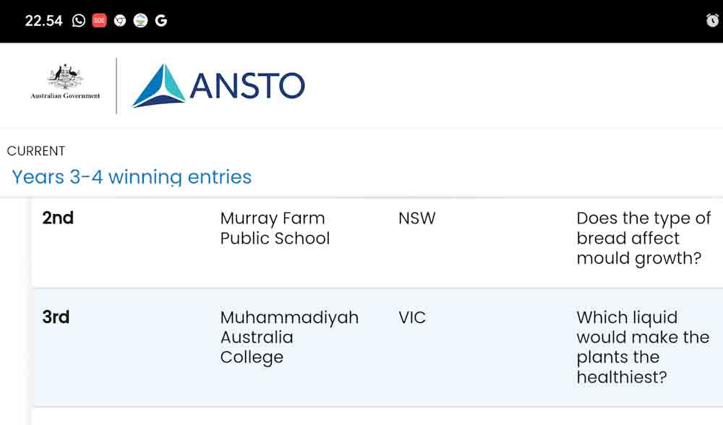Click the NSW state cell
The width and height of the screenshot is (723, 425).
point(417,218)
